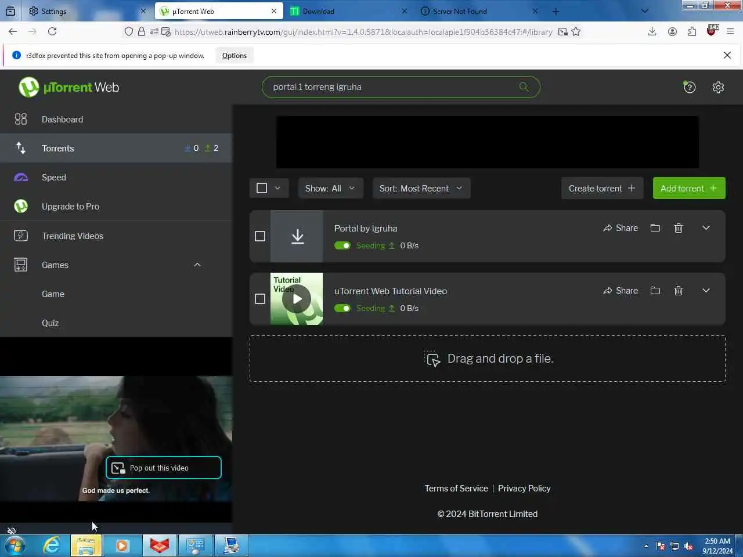Open the browser downloads panel
Screen dimensions: 743x557
tap(652, 31)
